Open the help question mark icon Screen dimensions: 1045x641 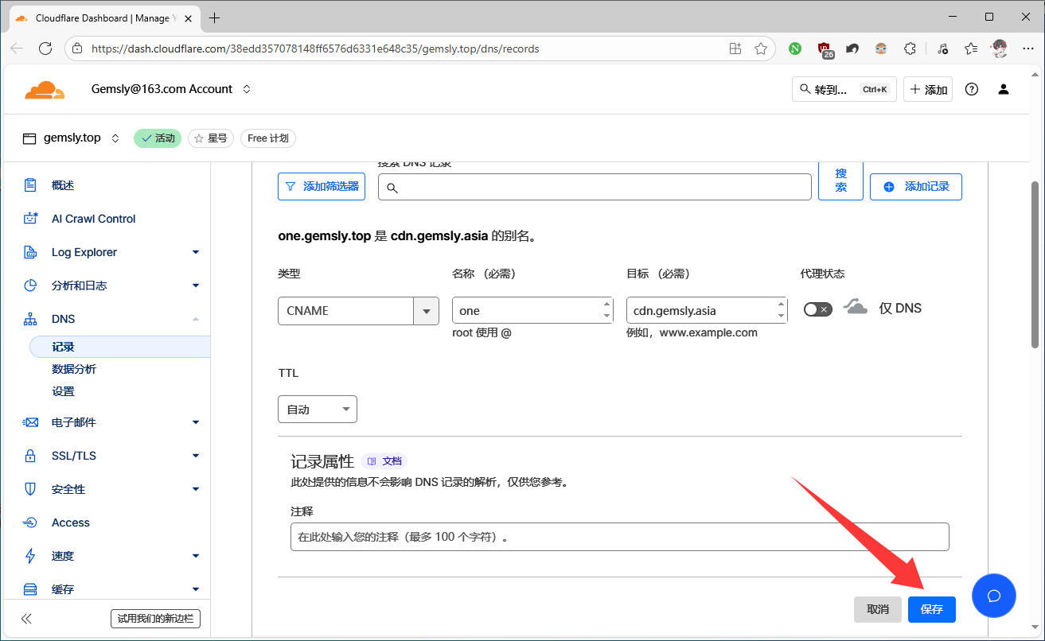[x=971, y=89]
